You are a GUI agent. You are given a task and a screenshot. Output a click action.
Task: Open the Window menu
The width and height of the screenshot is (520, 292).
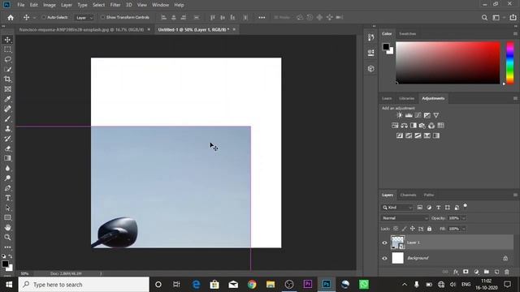[x=160, y=5]
